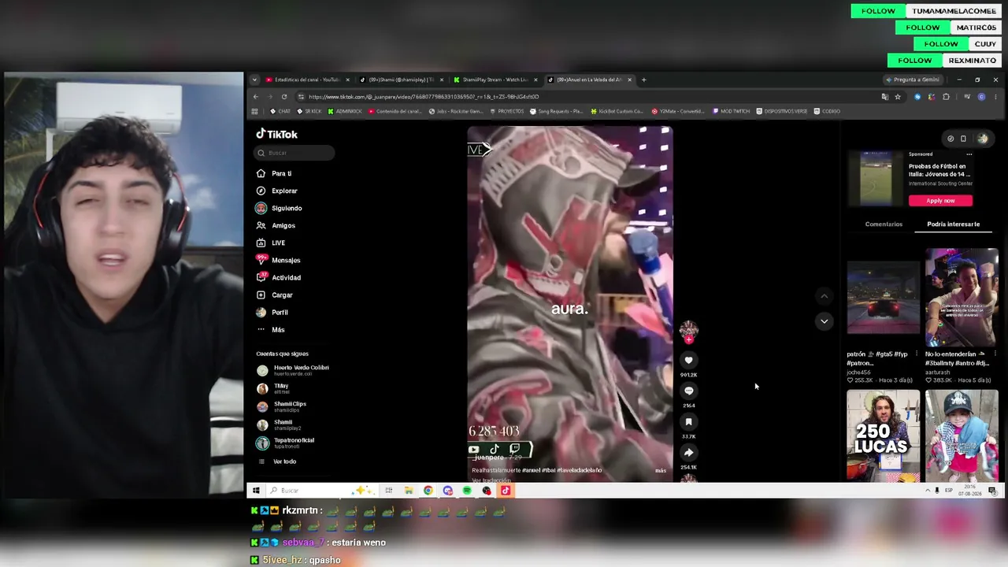Open the patrón #gta5 recommended video thumbnail
The image size is (1008, 567).
[883, 298]
